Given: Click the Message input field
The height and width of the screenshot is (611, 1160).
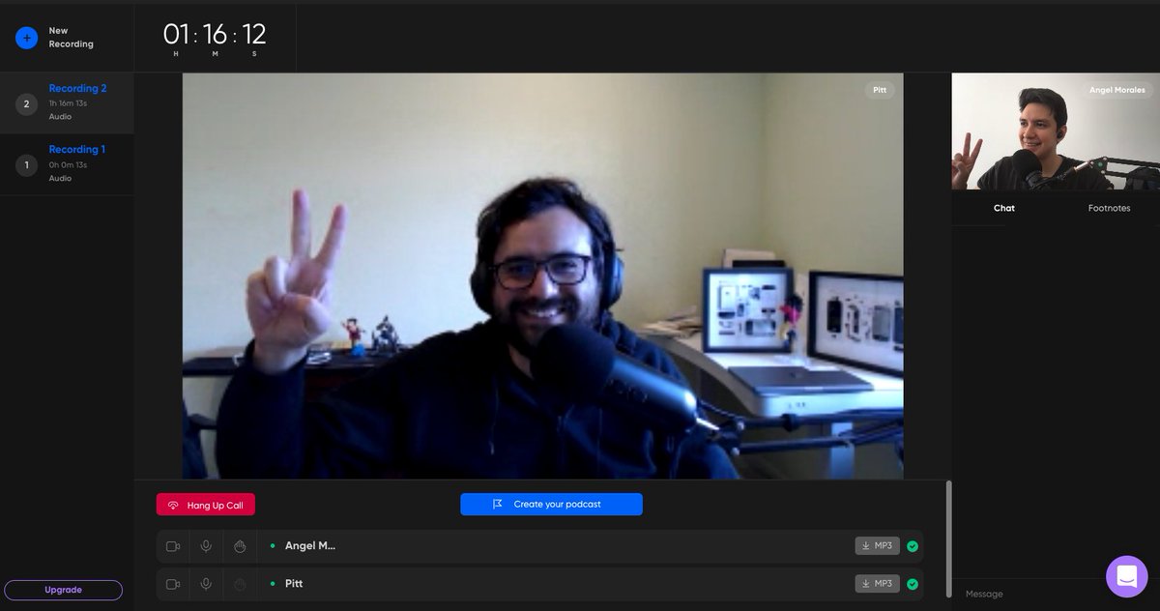Looking at the screenshot, I should [x=1029, y=594].
